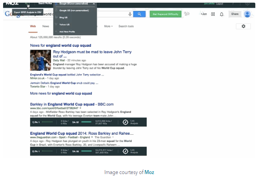This screenshot has height=182, width=269.
Task: Open the Google apps grid icon
Action: coord(213,14)
